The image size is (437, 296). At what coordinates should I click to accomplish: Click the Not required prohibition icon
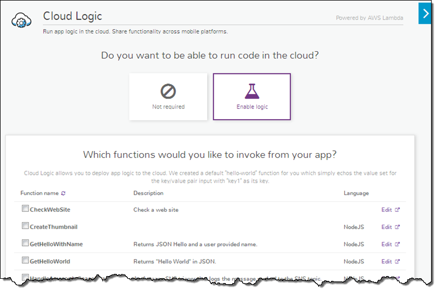point(168,91)
